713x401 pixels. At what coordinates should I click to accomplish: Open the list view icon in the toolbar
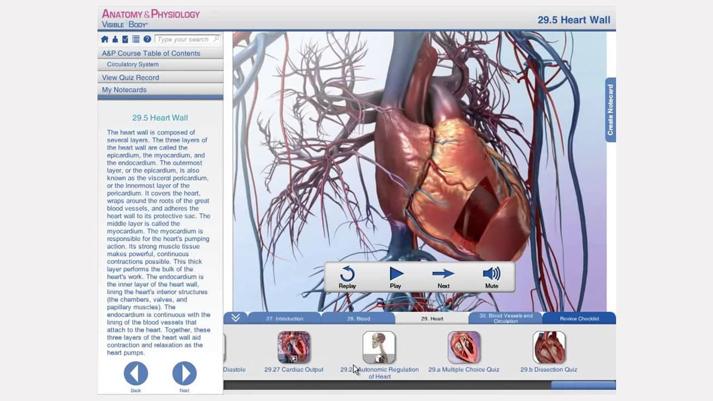pyautogui.click(x=135, y=39)
